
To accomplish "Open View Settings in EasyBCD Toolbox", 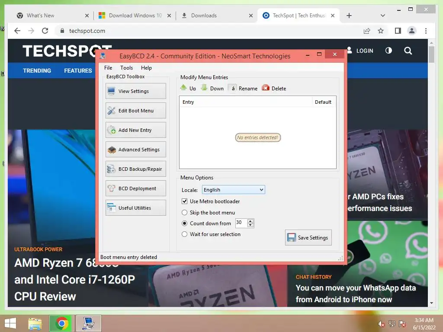I will click(135, 91).
